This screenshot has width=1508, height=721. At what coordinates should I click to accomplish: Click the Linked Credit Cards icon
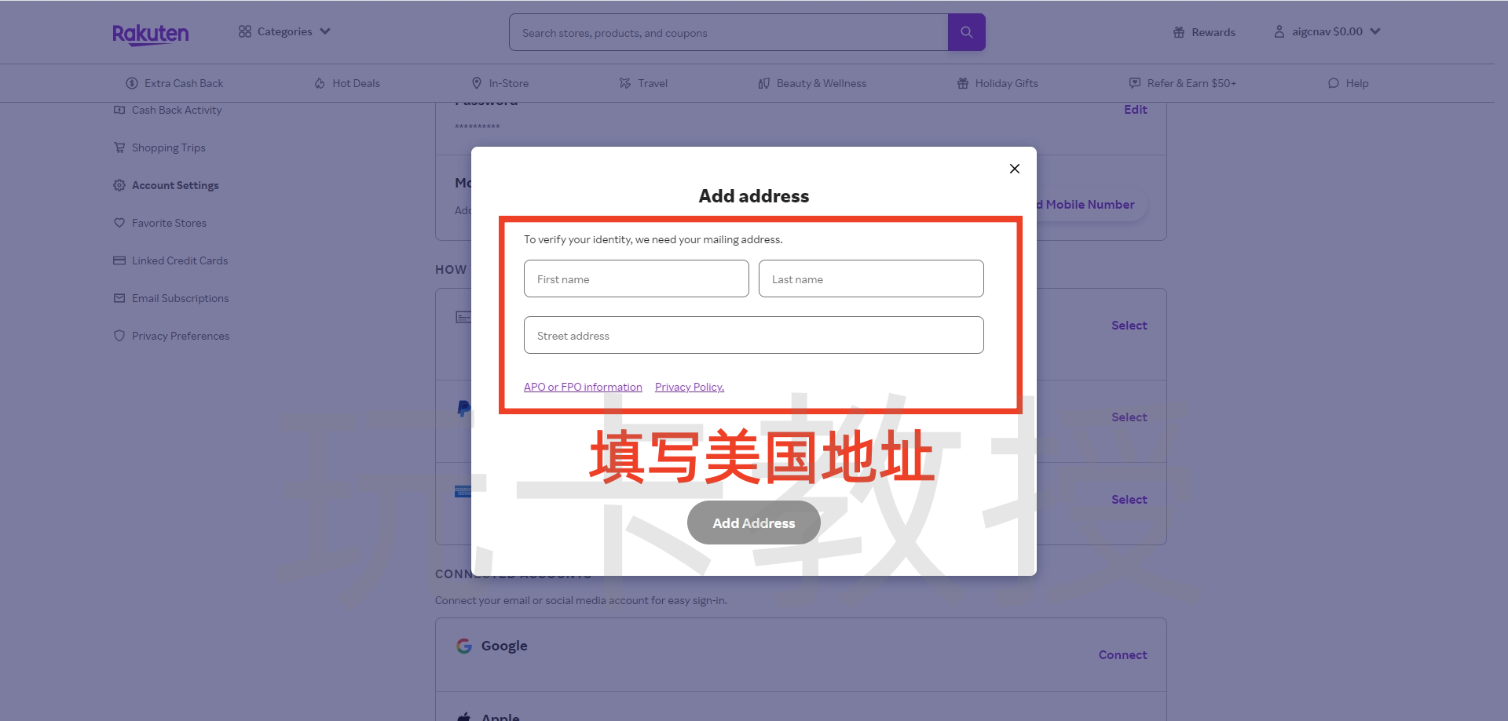pos(119,260)
